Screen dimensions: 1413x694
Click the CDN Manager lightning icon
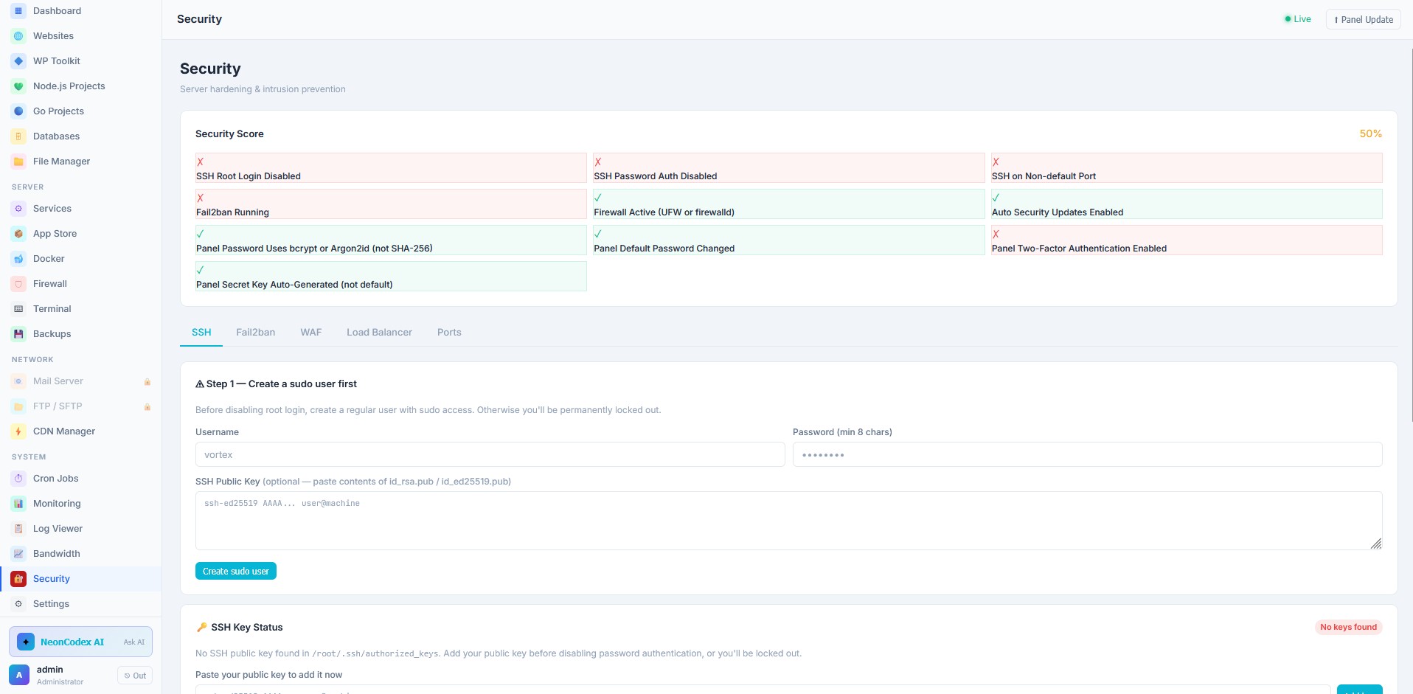pos(18,431)
